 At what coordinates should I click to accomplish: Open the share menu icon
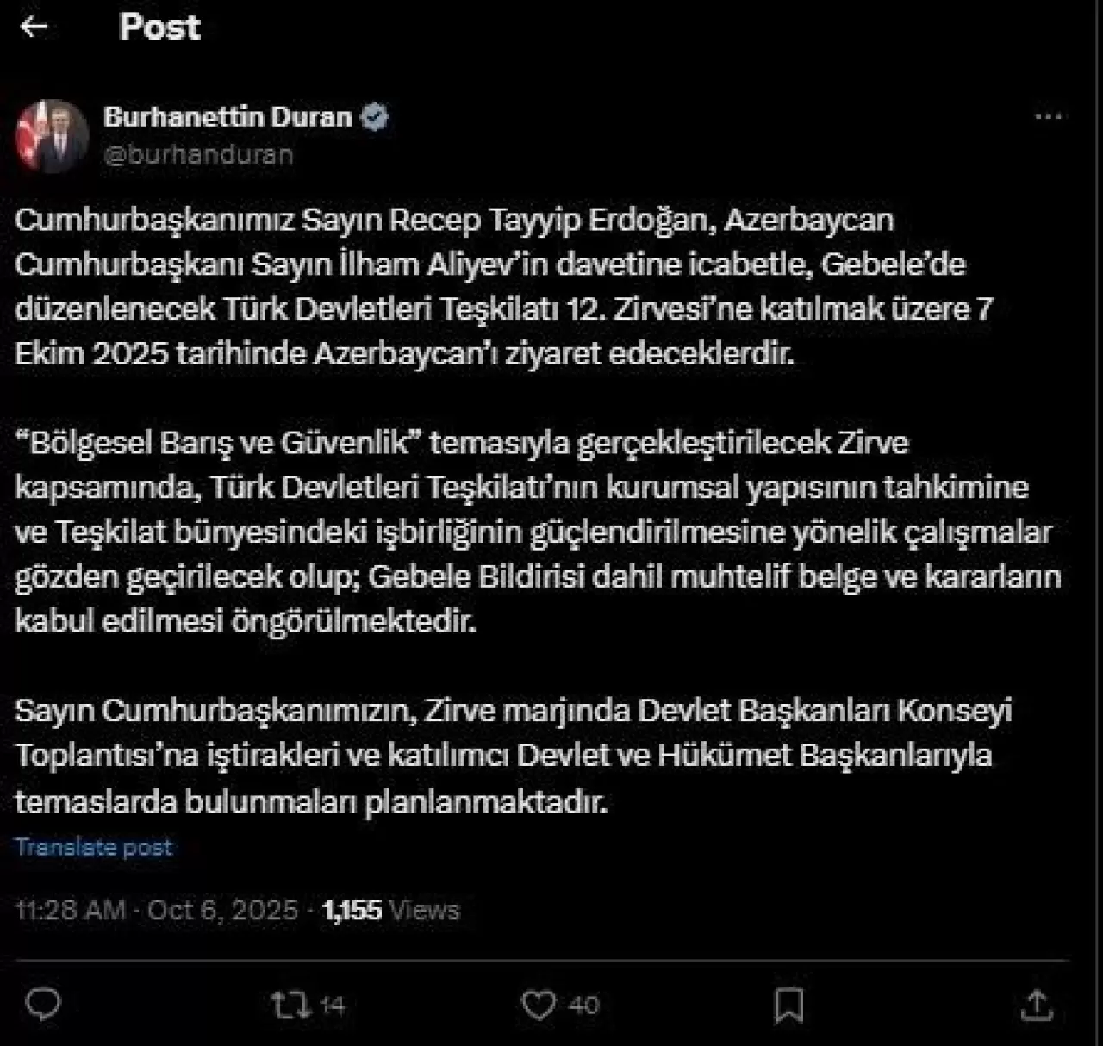click(1037, 1005)
